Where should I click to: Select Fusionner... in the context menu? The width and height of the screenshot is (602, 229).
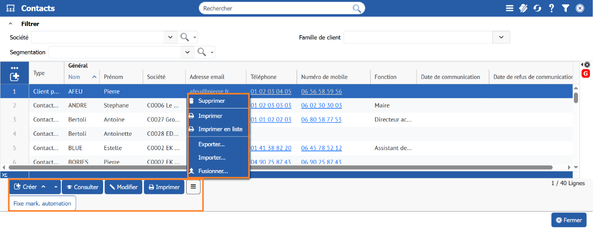click(x=213, y=171)
